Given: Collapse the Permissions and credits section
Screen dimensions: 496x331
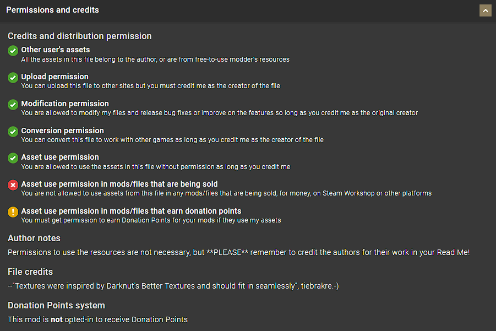Looking at the screenshot, I should (485, 10).
